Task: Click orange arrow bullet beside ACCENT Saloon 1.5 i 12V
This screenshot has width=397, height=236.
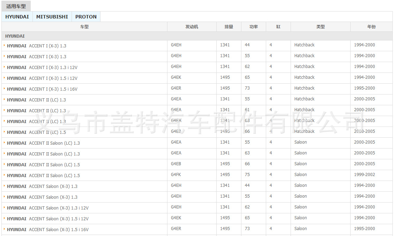Action: pos(4,218)
